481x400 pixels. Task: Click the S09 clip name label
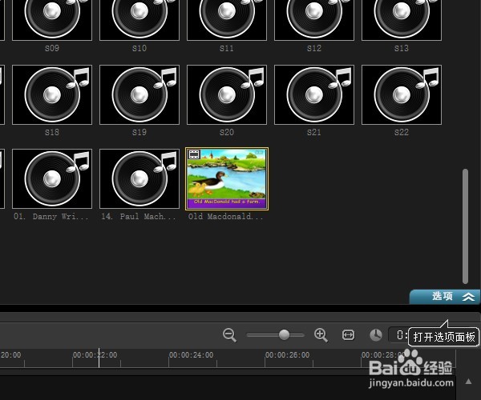(x=52, y=48)
